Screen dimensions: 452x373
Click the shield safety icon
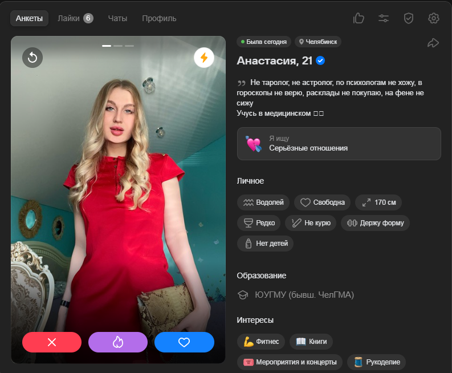tap(408, 18)
